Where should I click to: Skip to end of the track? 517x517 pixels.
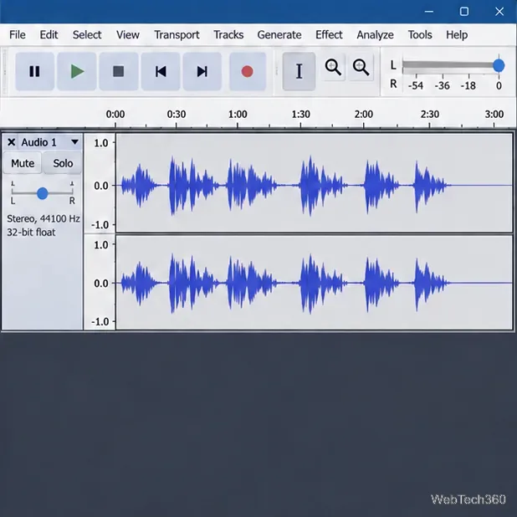coord(202,71)
